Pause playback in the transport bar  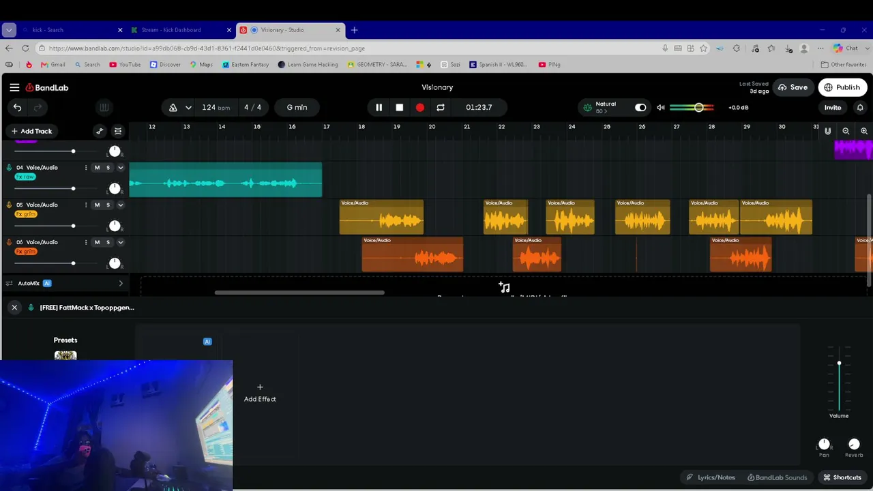(x=379, y=107)
